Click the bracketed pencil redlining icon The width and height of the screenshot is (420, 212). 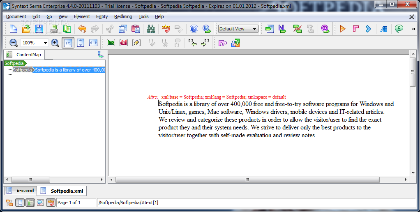pyautogui.click(x=136, y=43)
